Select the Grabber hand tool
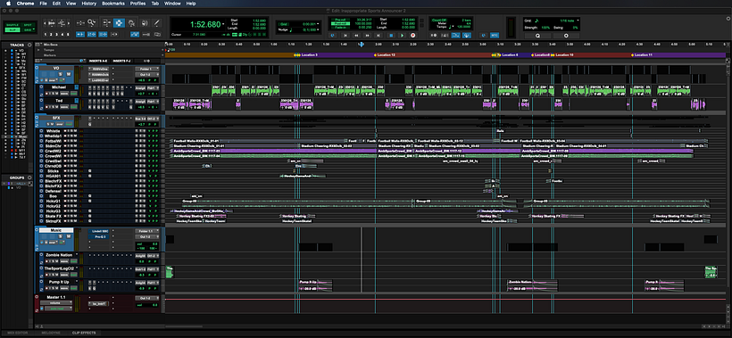This screenshot has height=338, width=732. click(131, 23)
